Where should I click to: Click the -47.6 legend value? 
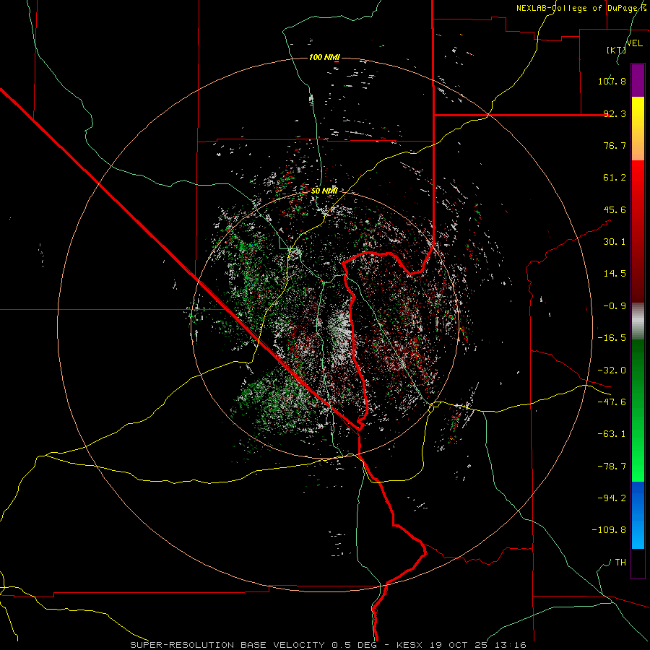(x=612, y=402)
